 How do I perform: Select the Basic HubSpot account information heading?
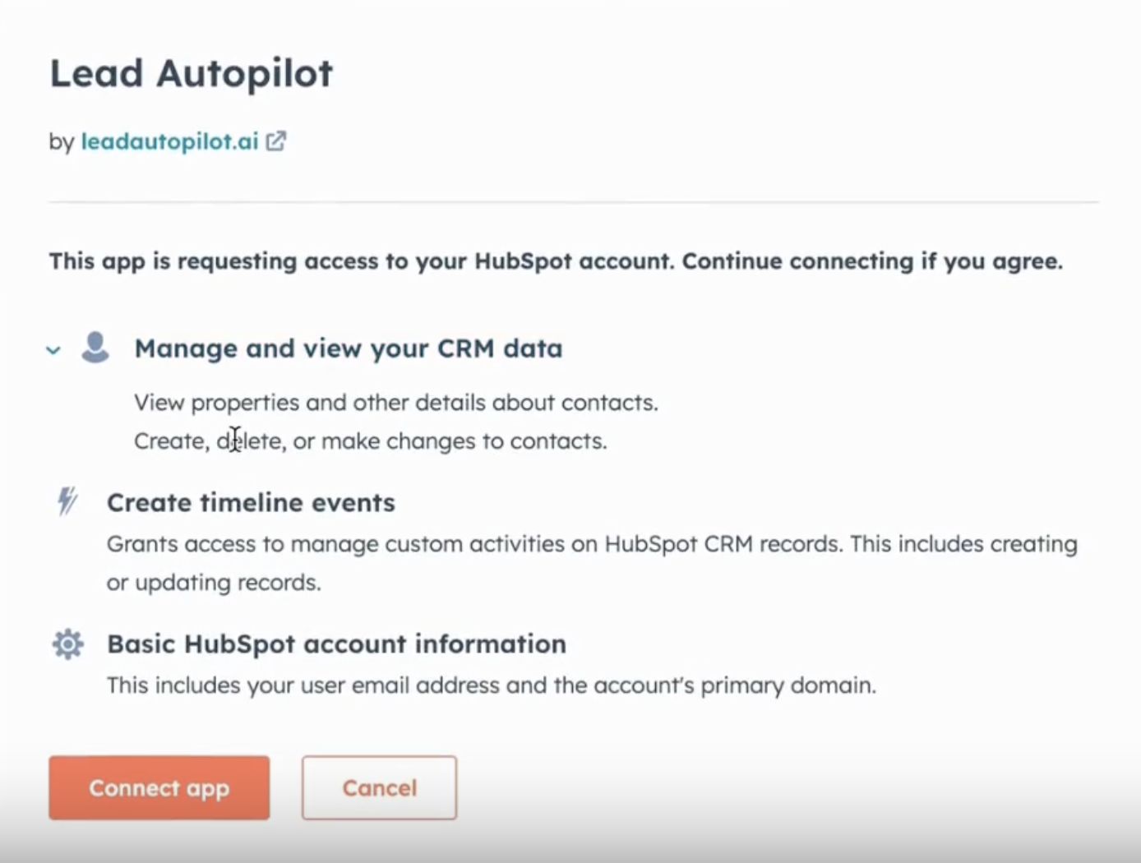[x=336, y=644]
